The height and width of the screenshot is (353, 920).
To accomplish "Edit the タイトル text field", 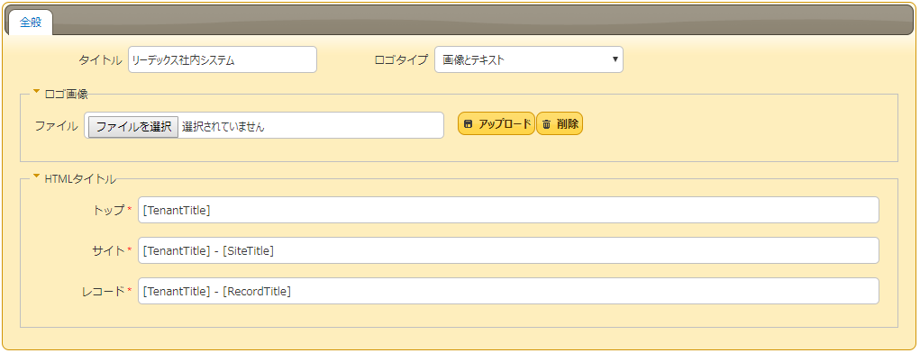I will coord(223,59).
